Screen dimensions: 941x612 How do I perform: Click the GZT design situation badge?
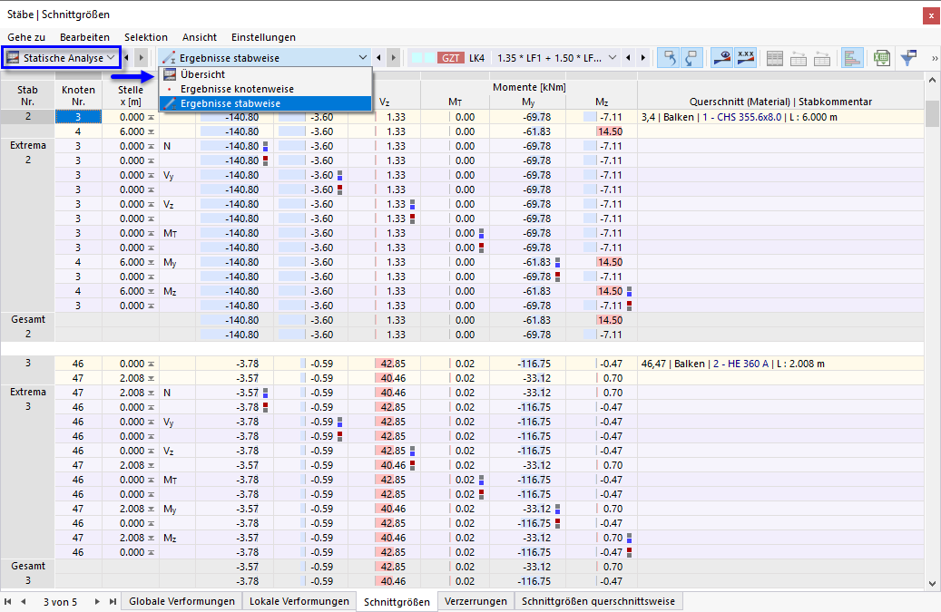pyautogui.click(x=451, y=58)
